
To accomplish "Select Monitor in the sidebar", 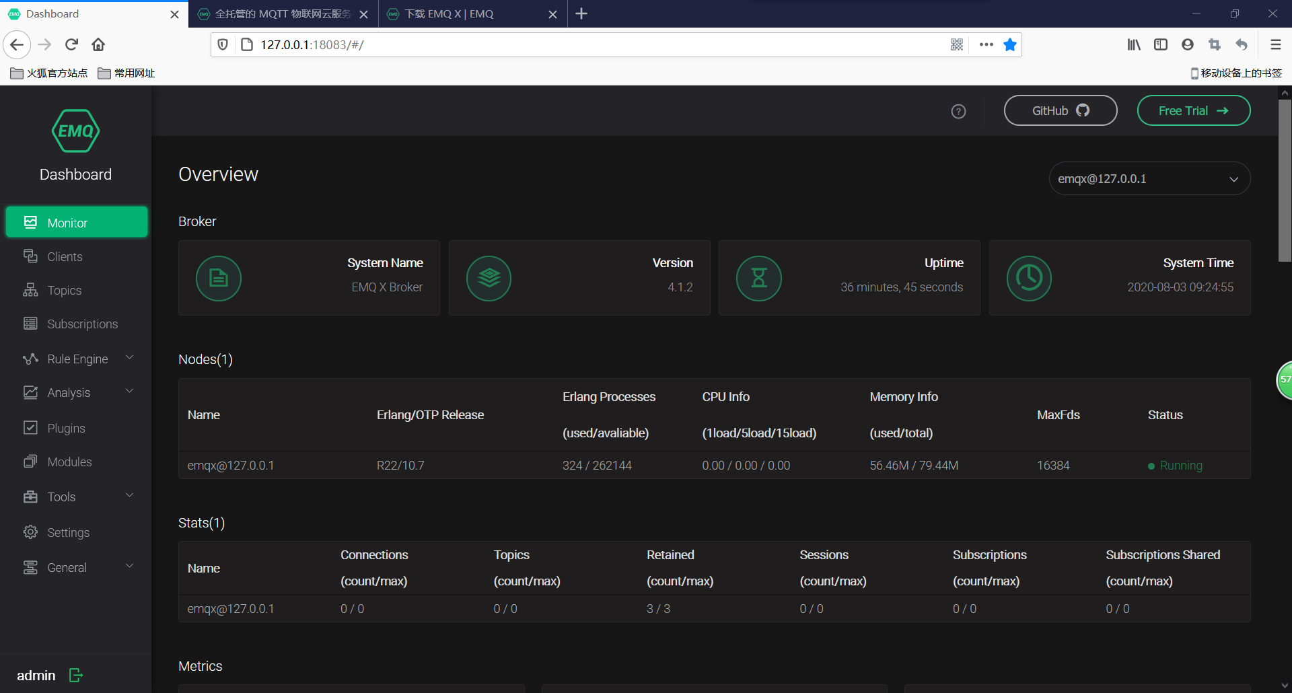I will pos(77,222).
